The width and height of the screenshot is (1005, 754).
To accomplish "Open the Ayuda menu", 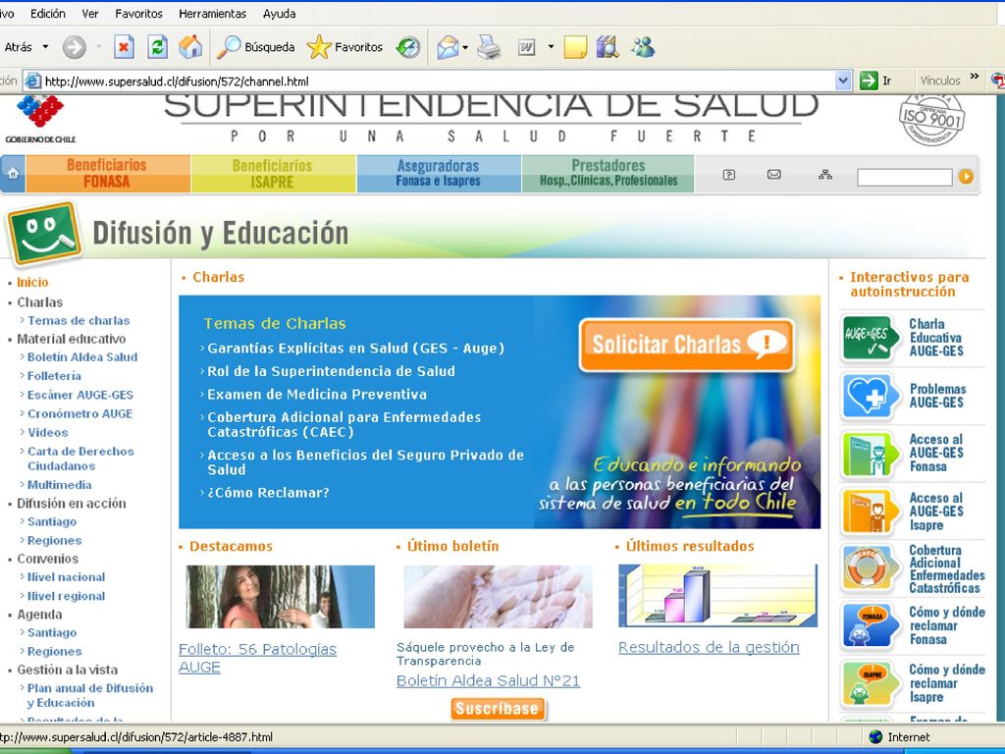I will 279,14.
